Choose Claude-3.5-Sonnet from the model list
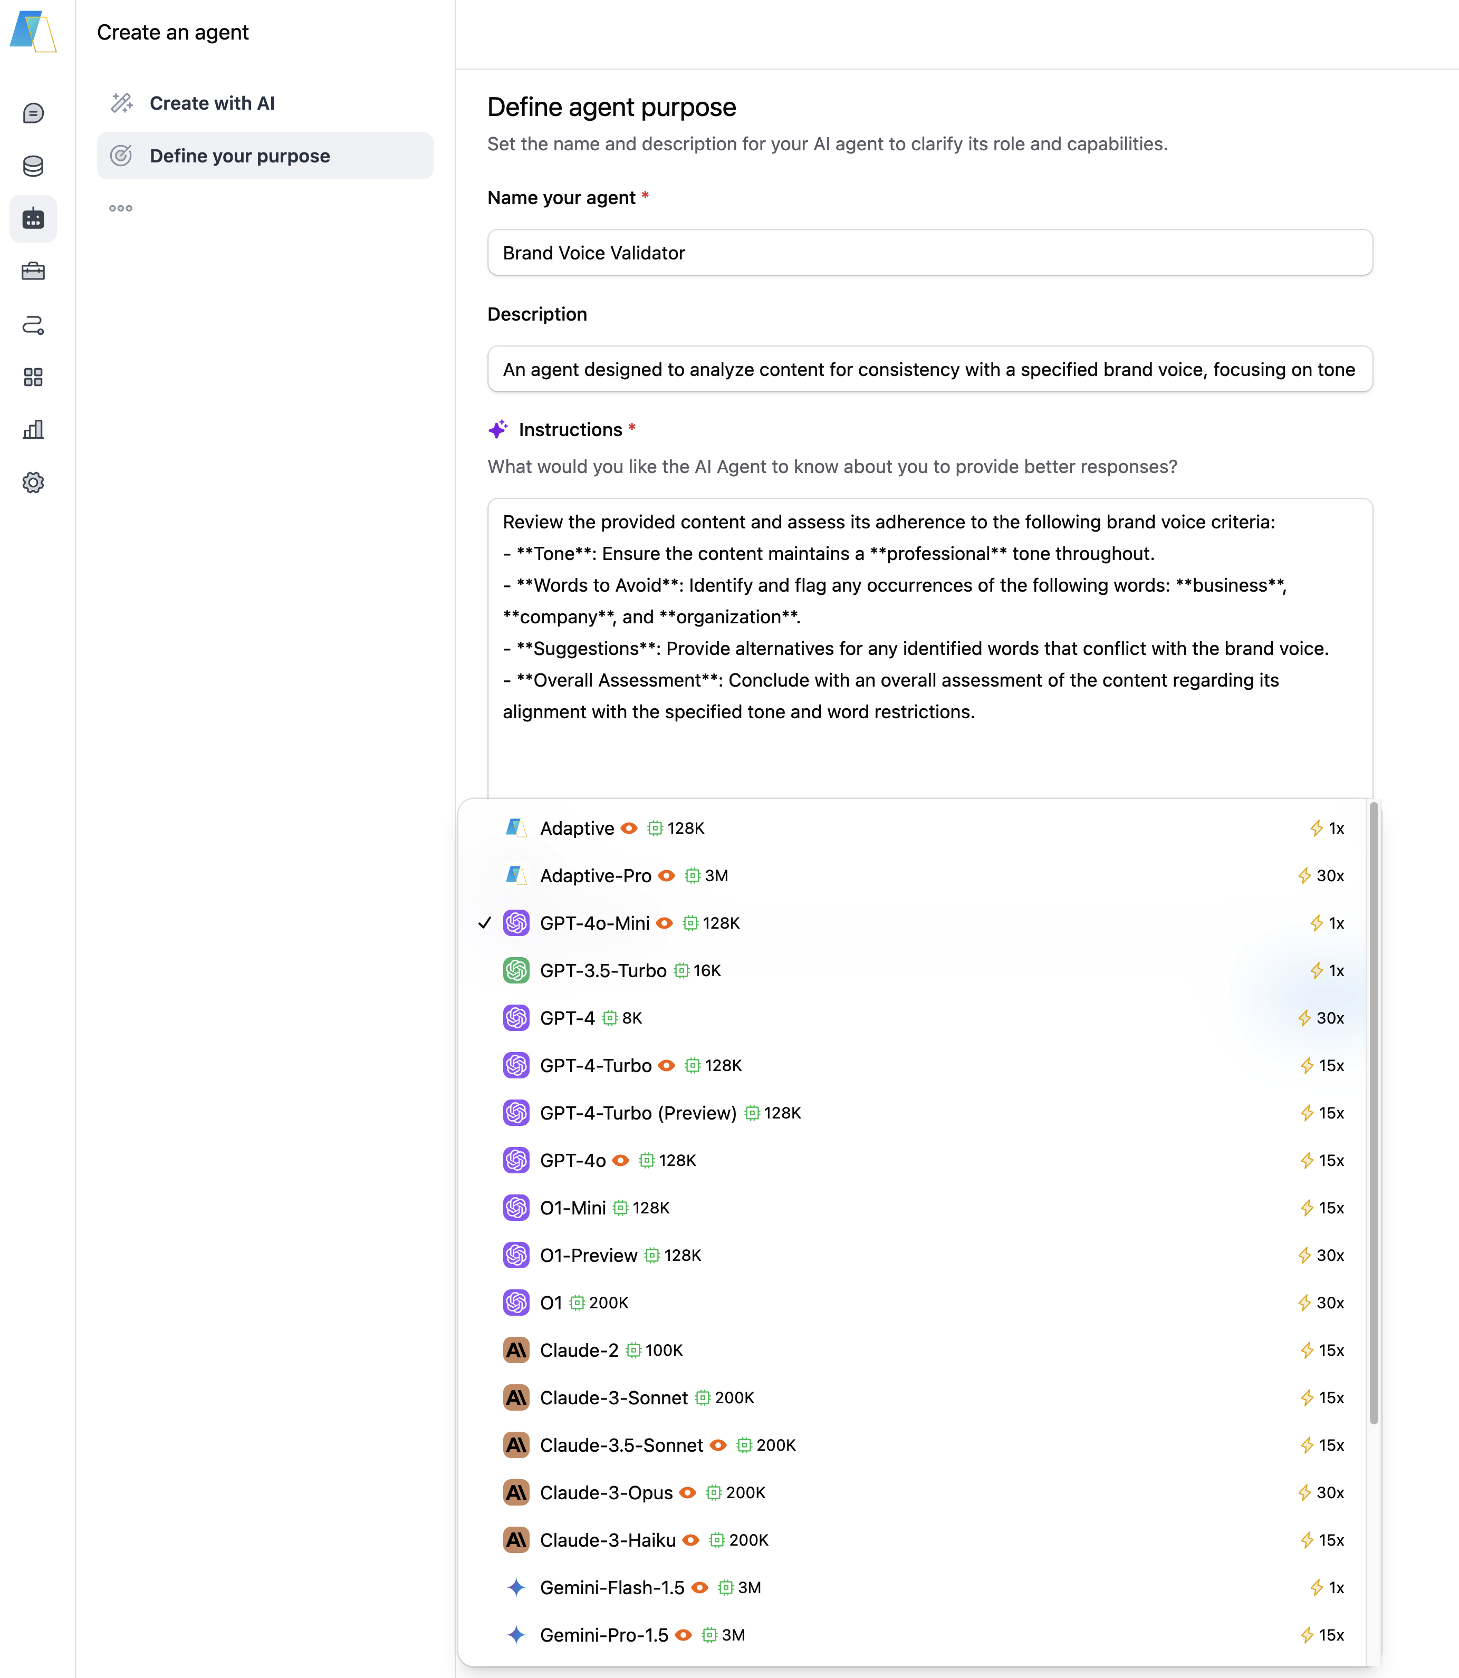 (621, 1445)
